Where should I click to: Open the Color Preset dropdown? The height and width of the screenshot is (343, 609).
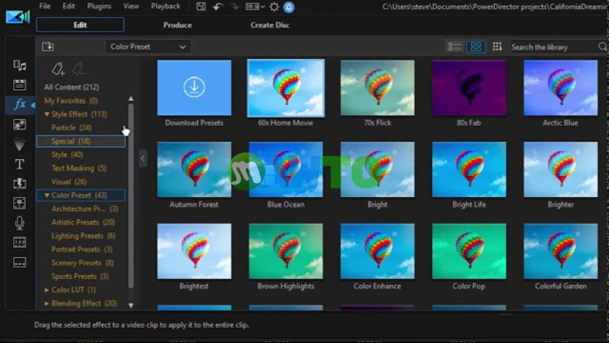pos(148,47)
